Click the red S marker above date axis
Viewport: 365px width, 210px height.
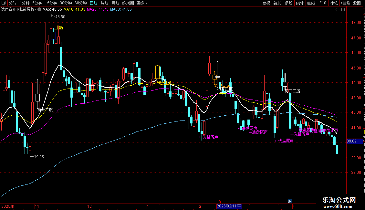[x=219, y=202]
